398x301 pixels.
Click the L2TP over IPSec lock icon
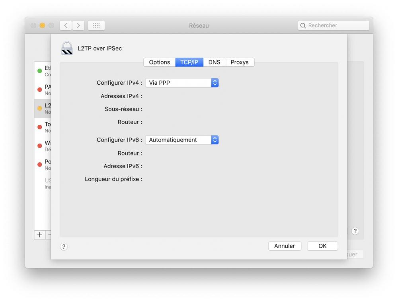click(67, 48)
